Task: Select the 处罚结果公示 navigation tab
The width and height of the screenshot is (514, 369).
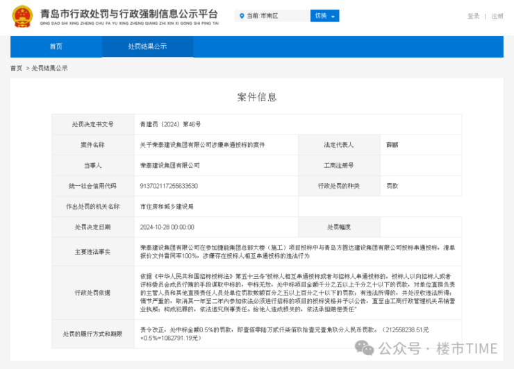Action: pyautogui.click(x=147, y=46)
